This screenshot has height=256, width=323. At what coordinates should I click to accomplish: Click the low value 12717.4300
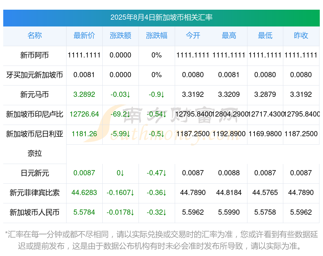click(266, 114)
